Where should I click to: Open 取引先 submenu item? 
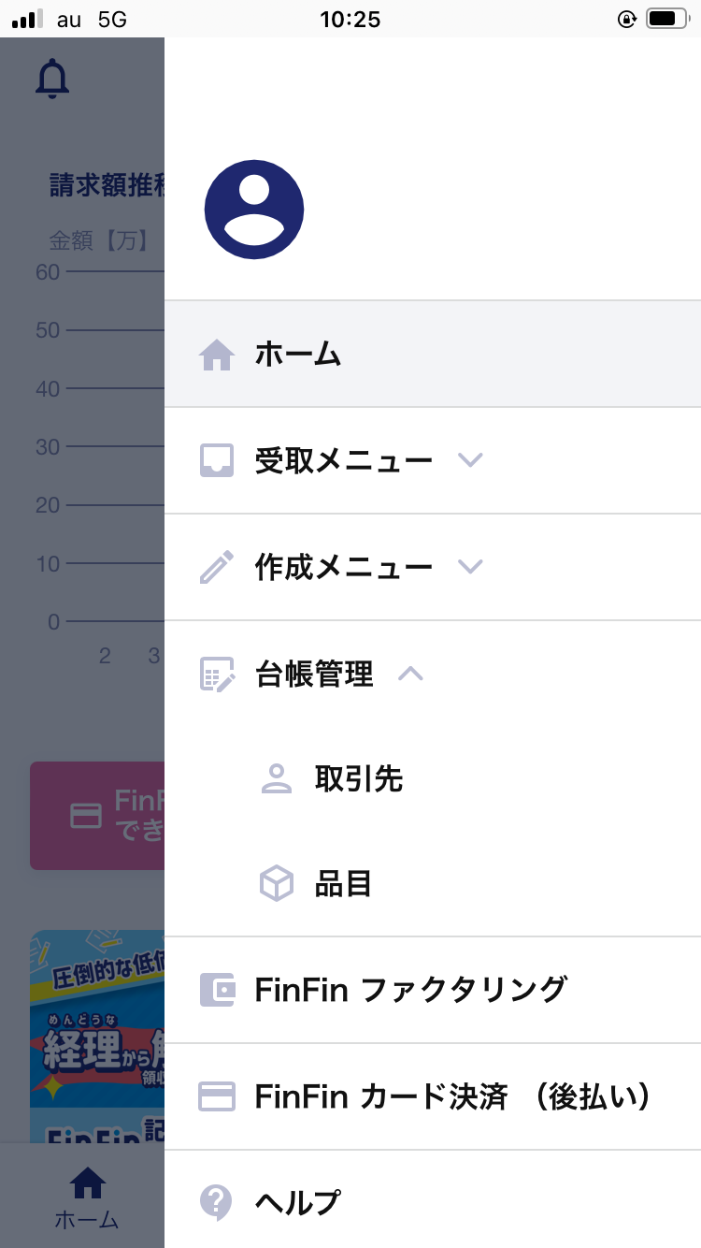click(359, 779)
